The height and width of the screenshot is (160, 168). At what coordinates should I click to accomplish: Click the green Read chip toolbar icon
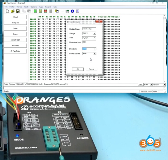[x=35, y=11]
